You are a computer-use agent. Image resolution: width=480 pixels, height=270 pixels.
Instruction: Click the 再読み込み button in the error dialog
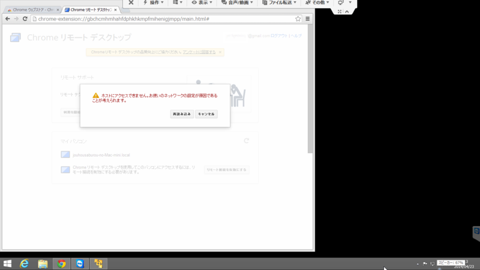pyautogui.click(x=182, y=114)
